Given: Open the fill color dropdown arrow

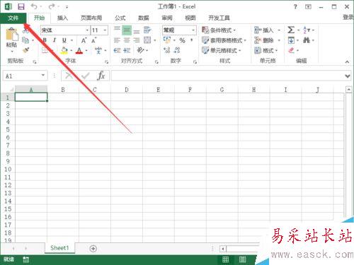Looking at the screenshot, I should click(x=72, y=50).
